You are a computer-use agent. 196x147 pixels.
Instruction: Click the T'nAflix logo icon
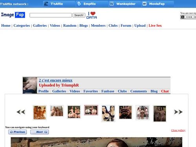click(x=46, y=4)
